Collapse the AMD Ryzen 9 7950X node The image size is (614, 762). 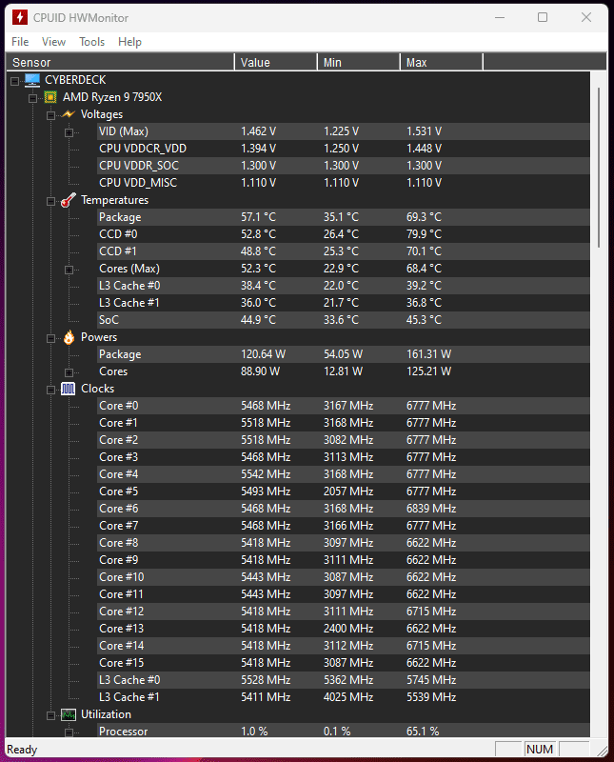[x=33, y=99]
